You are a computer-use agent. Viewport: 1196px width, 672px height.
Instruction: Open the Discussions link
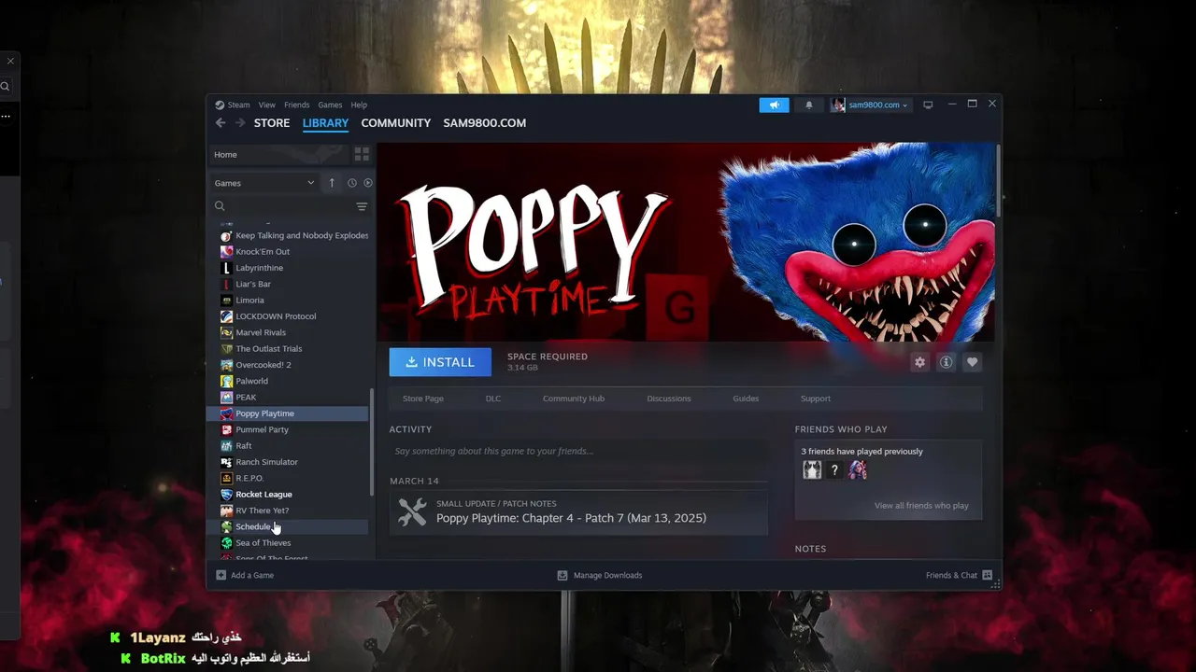click(669, 399)
